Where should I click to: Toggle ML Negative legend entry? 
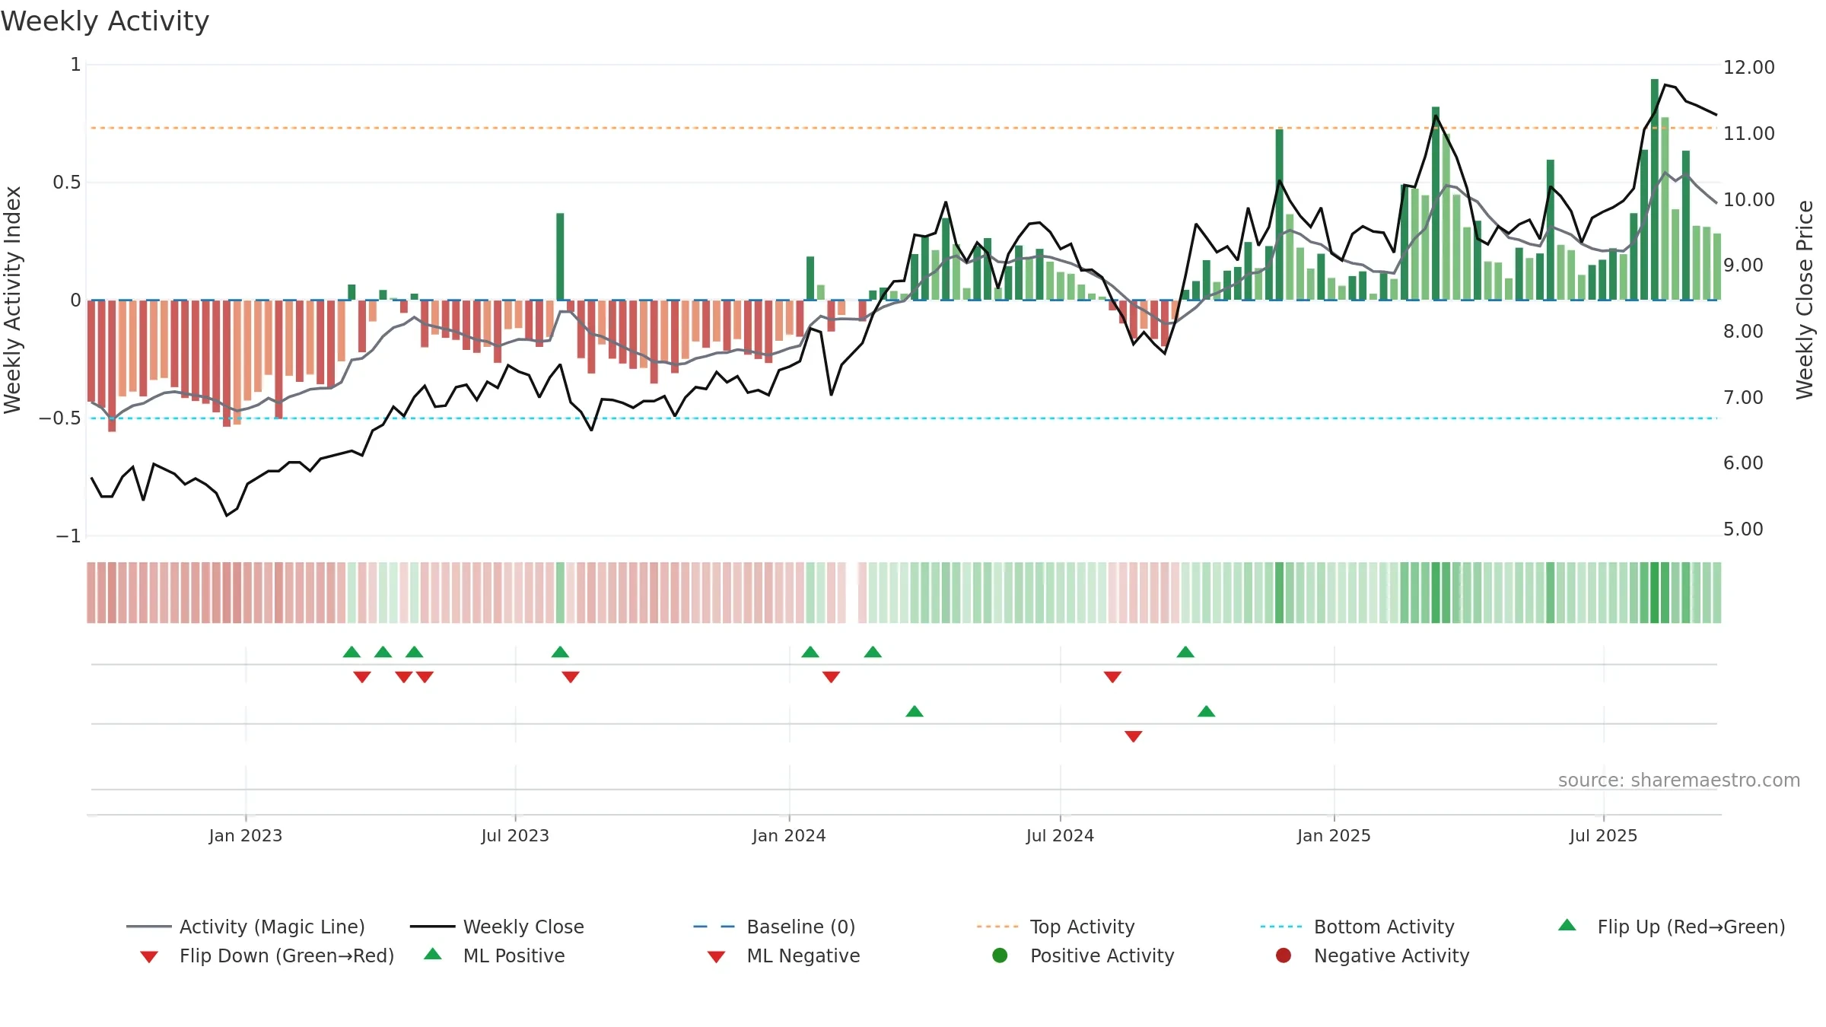click(x=784, y=955)
